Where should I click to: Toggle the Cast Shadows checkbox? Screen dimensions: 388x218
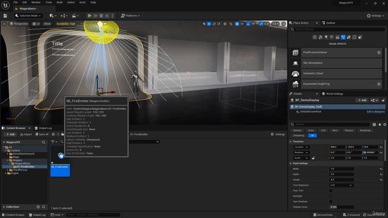(x=331, y=202)
